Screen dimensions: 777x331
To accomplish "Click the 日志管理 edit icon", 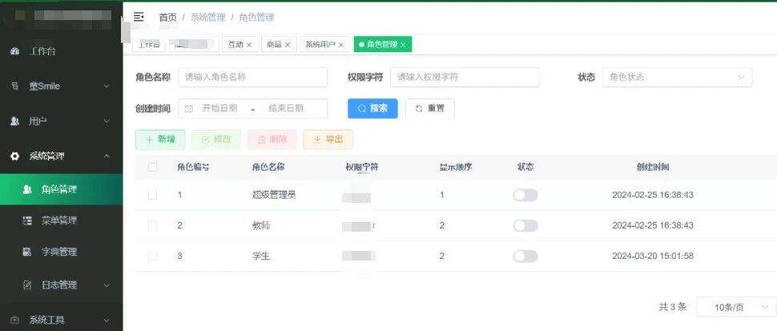I will [x=28, y=285].
